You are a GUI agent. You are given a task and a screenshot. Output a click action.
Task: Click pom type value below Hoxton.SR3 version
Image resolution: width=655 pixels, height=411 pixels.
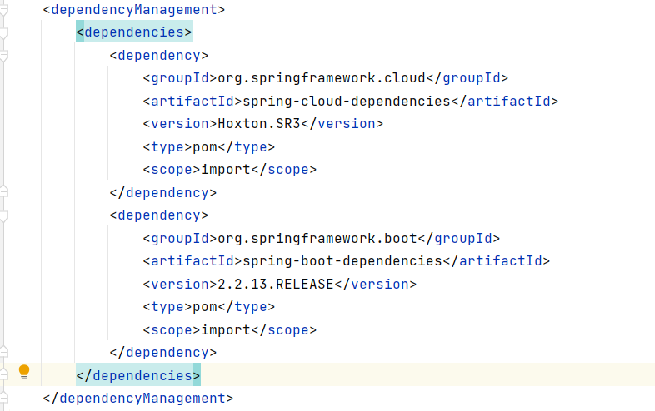(x=205, y=147)
